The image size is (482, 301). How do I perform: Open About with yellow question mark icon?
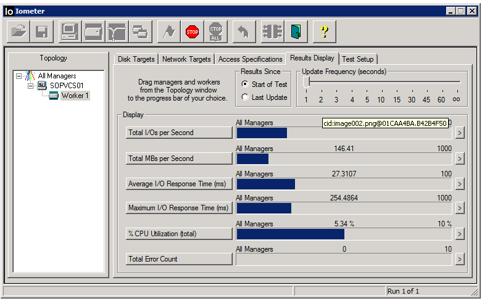tap(324, 31)
